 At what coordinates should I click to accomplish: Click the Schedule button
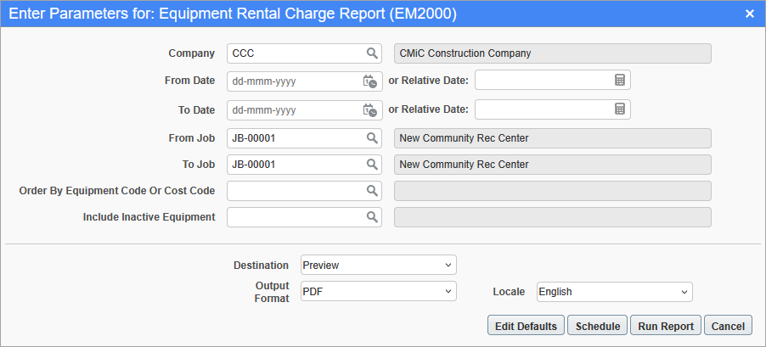click(598, 326)
